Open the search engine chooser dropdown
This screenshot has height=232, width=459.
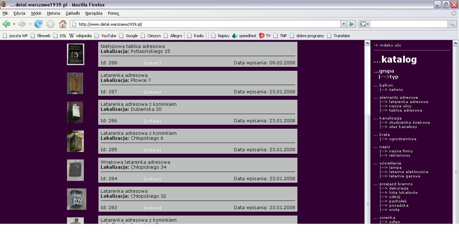tap(368, 24)
